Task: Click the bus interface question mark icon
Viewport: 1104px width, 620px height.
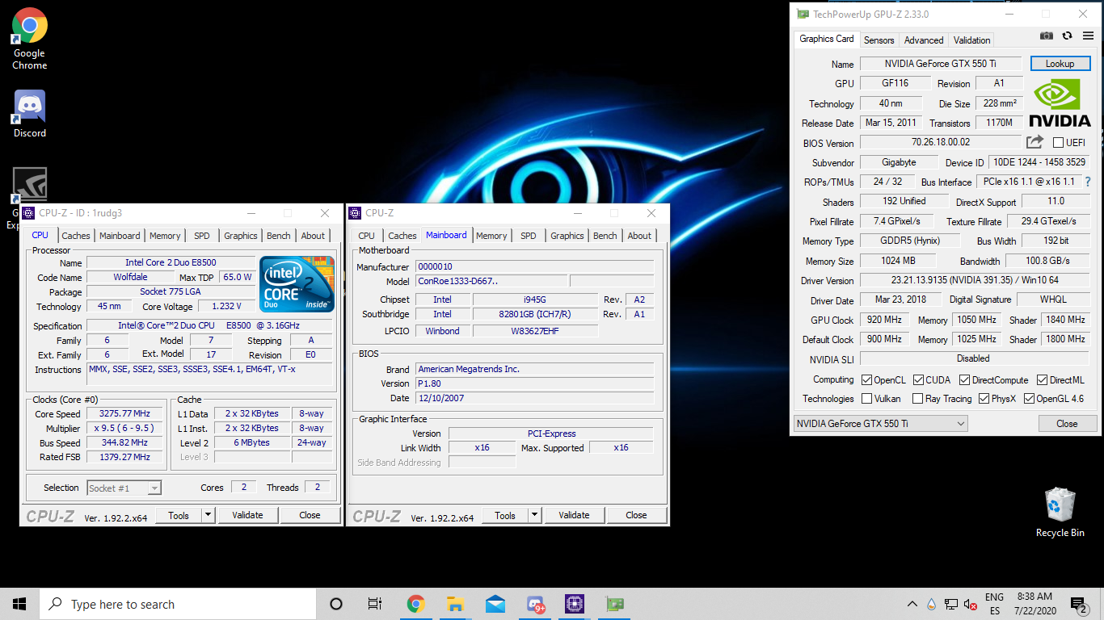Action: [x=1088, y=182]
